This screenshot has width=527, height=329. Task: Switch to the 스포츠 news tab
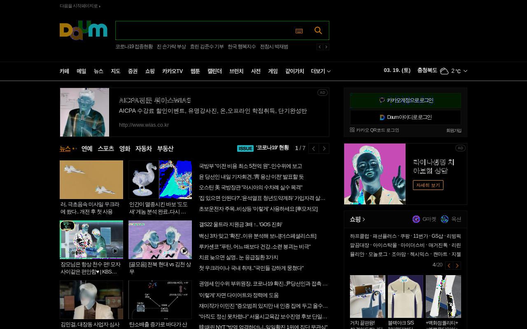[x=106, y=148]
